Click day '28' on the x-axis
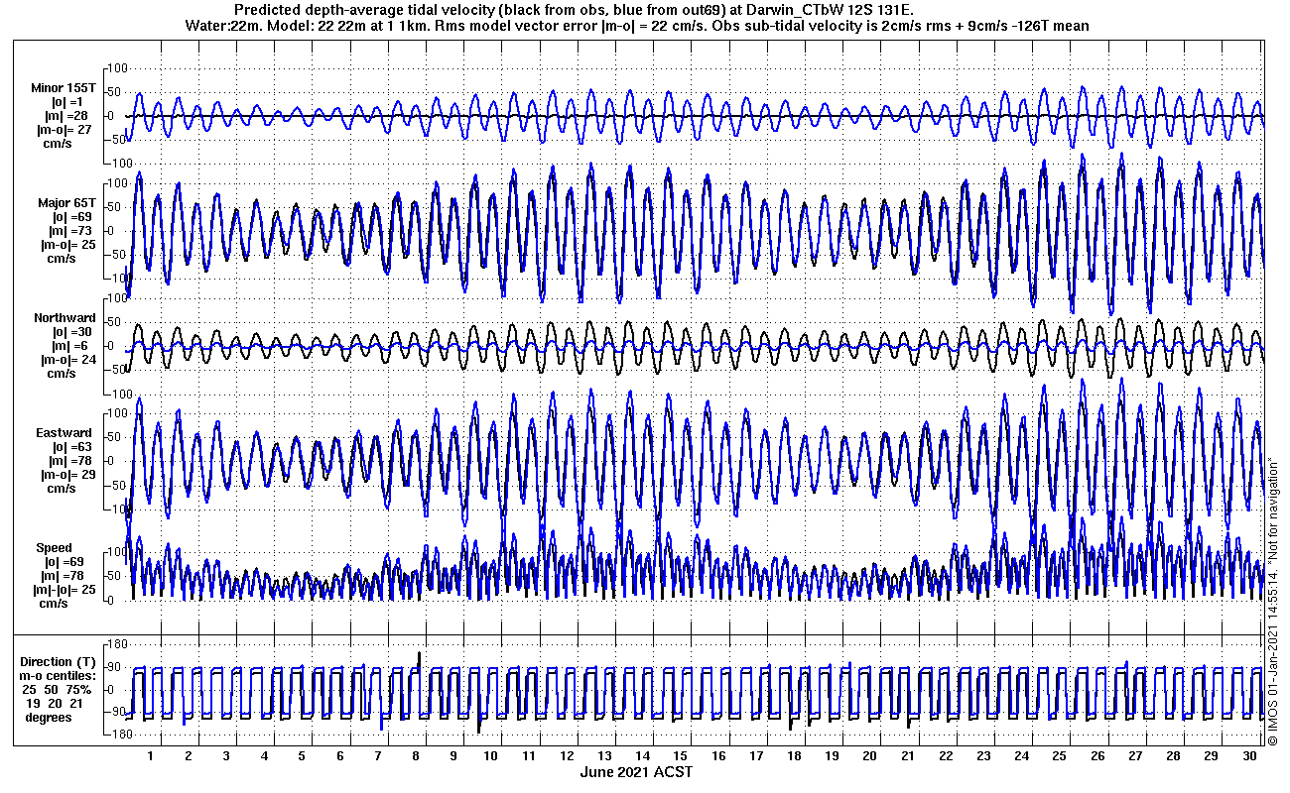 click(1173, 756)
